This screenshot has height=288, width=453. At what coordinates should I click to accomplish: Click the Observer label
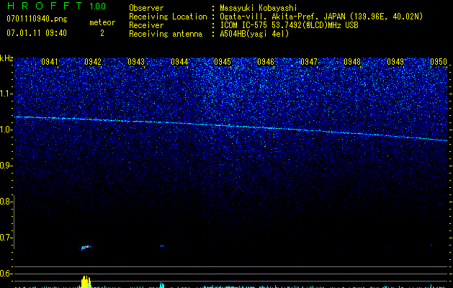click(146, 8)
